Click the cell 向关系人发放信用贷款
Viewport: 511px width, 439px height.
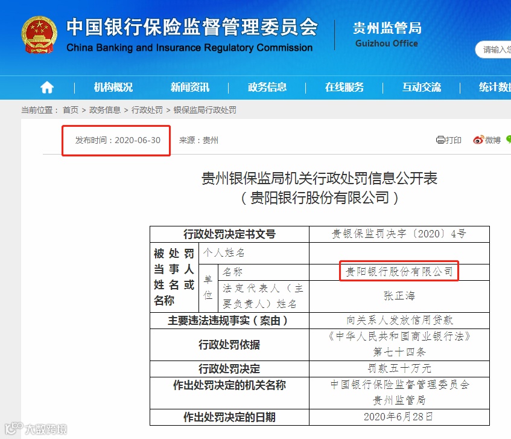[399, 320]
